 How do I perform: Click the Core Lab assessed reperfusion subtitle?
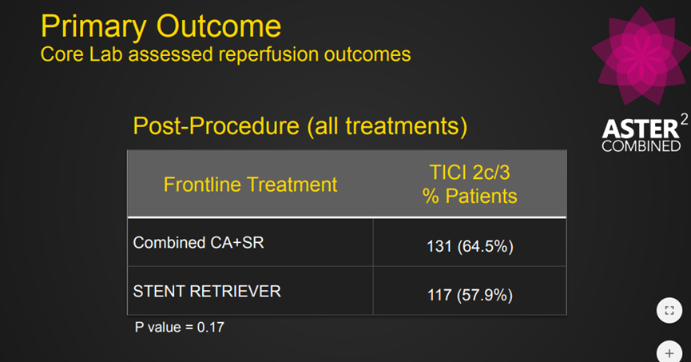click(225, 55)
